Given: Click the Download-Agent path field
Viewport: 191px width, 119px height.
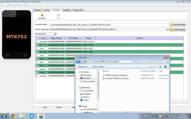Looking at the screenshot, I should 109,25.
